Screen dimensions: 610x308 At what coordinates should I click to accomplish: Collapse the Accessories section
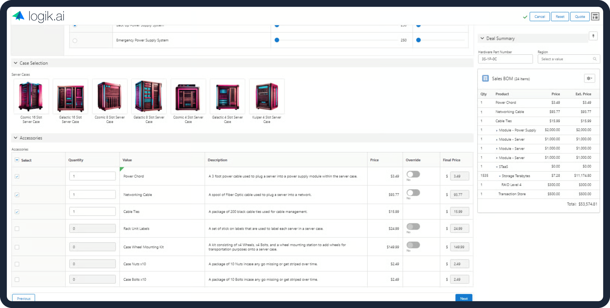coord(16,138)
